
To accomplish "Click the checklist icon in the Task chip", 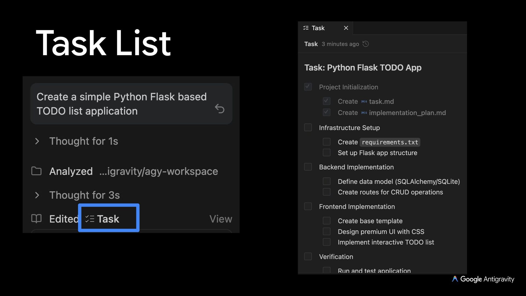I will (90, 219).
